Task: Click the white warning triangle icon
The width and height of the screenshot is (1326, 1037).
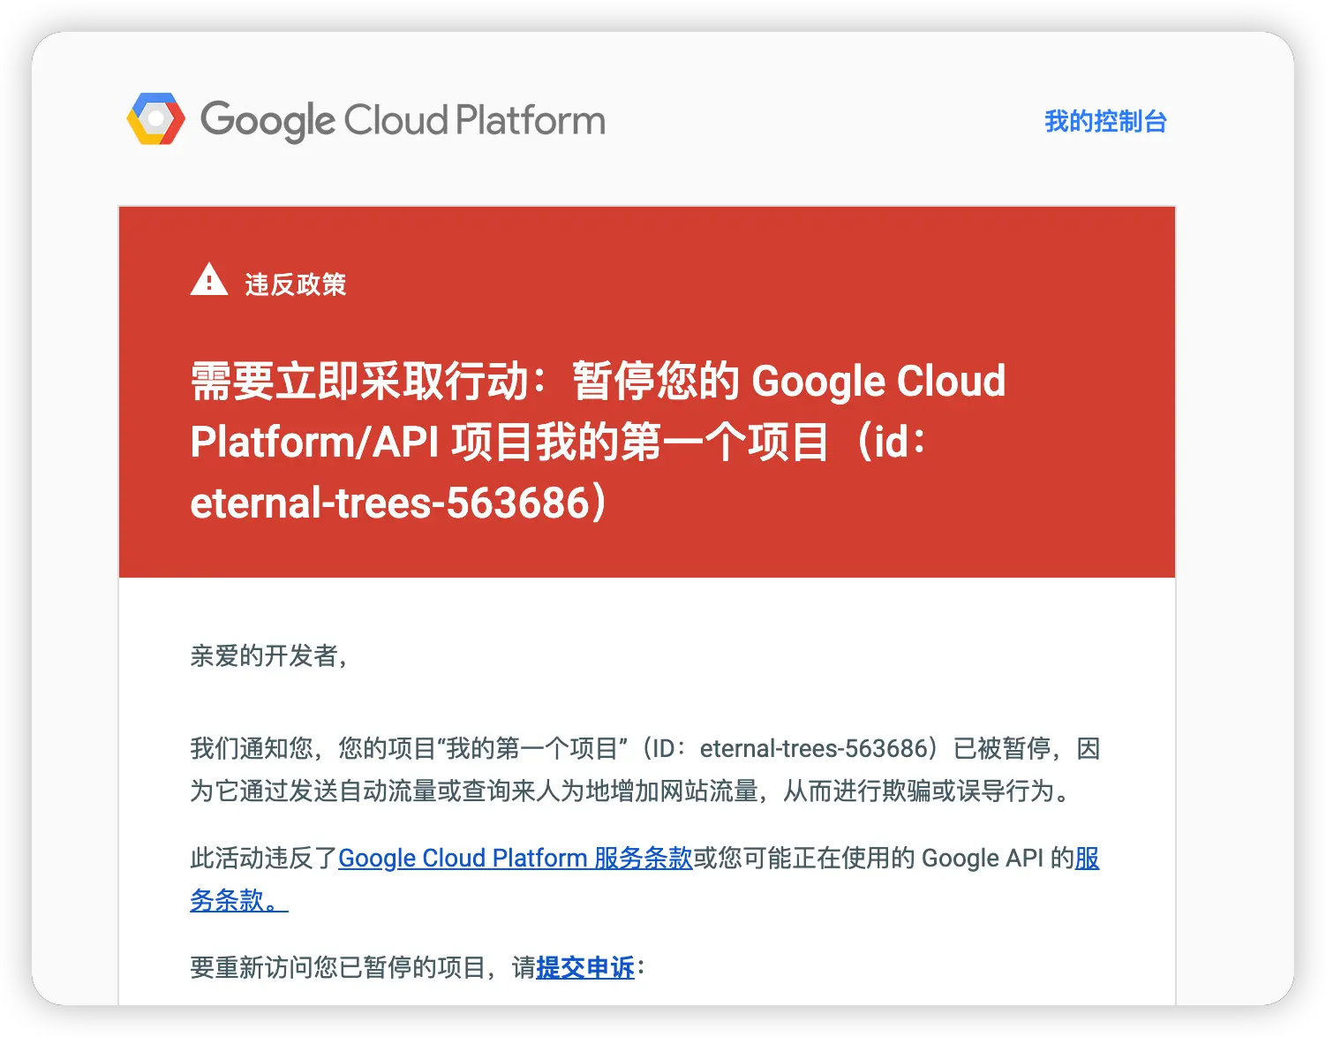Action: (209, 279)
